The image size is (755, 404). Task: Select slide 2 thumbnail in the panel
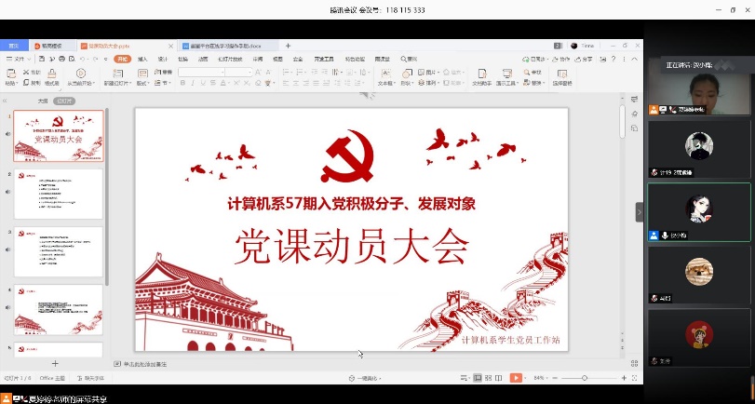(x=59, y=194)
